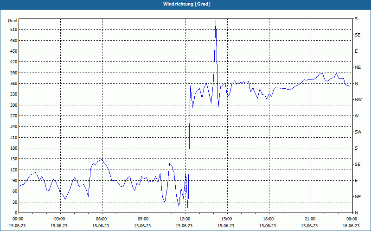Select the NE compass label at the 390 gridline
This screenshot has width=371, height=231.
[358, 67]
